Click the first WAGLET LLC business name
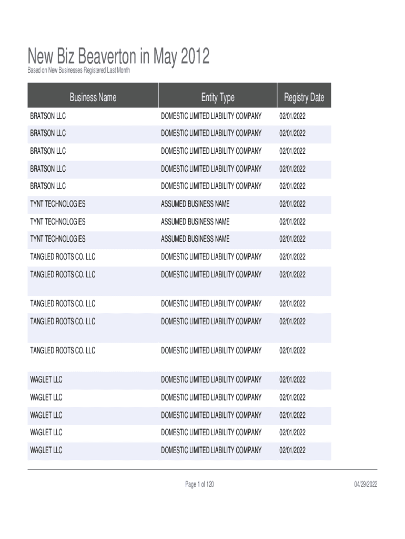405x539 pixels. click(46, 380)
